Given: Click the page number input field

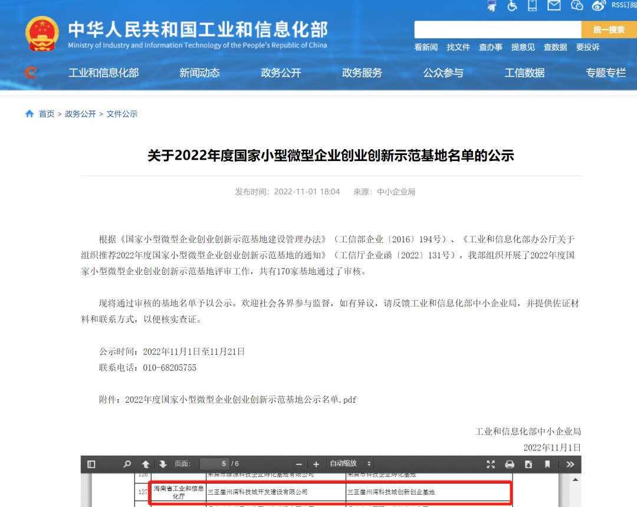Looking at the screenshot, I should 215,464.
